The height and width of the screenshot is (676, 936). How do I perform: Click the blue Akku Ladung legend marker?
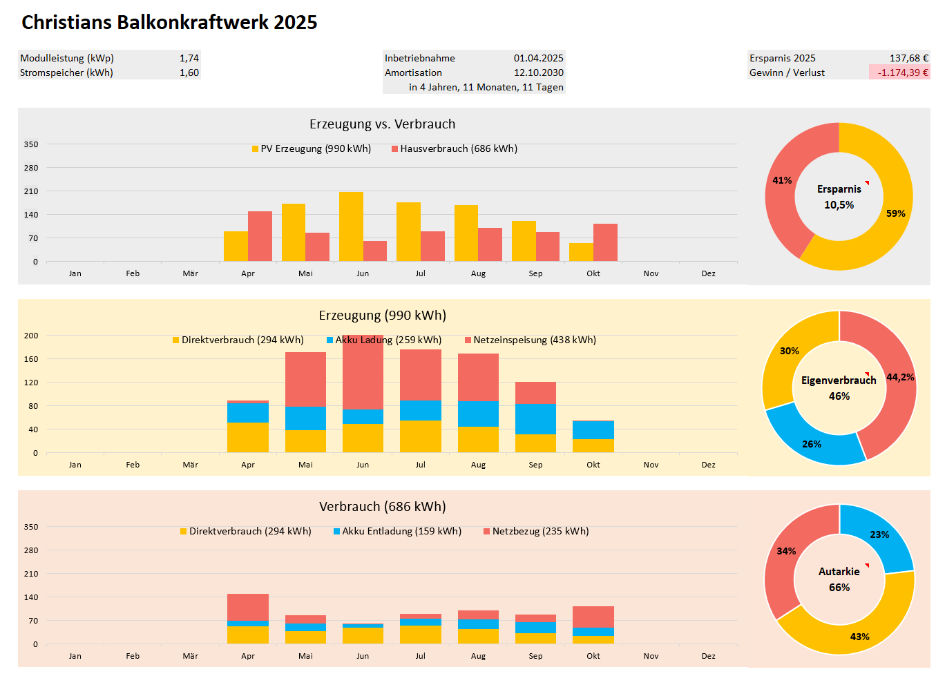pyautogui.click(x=330, y=340)
